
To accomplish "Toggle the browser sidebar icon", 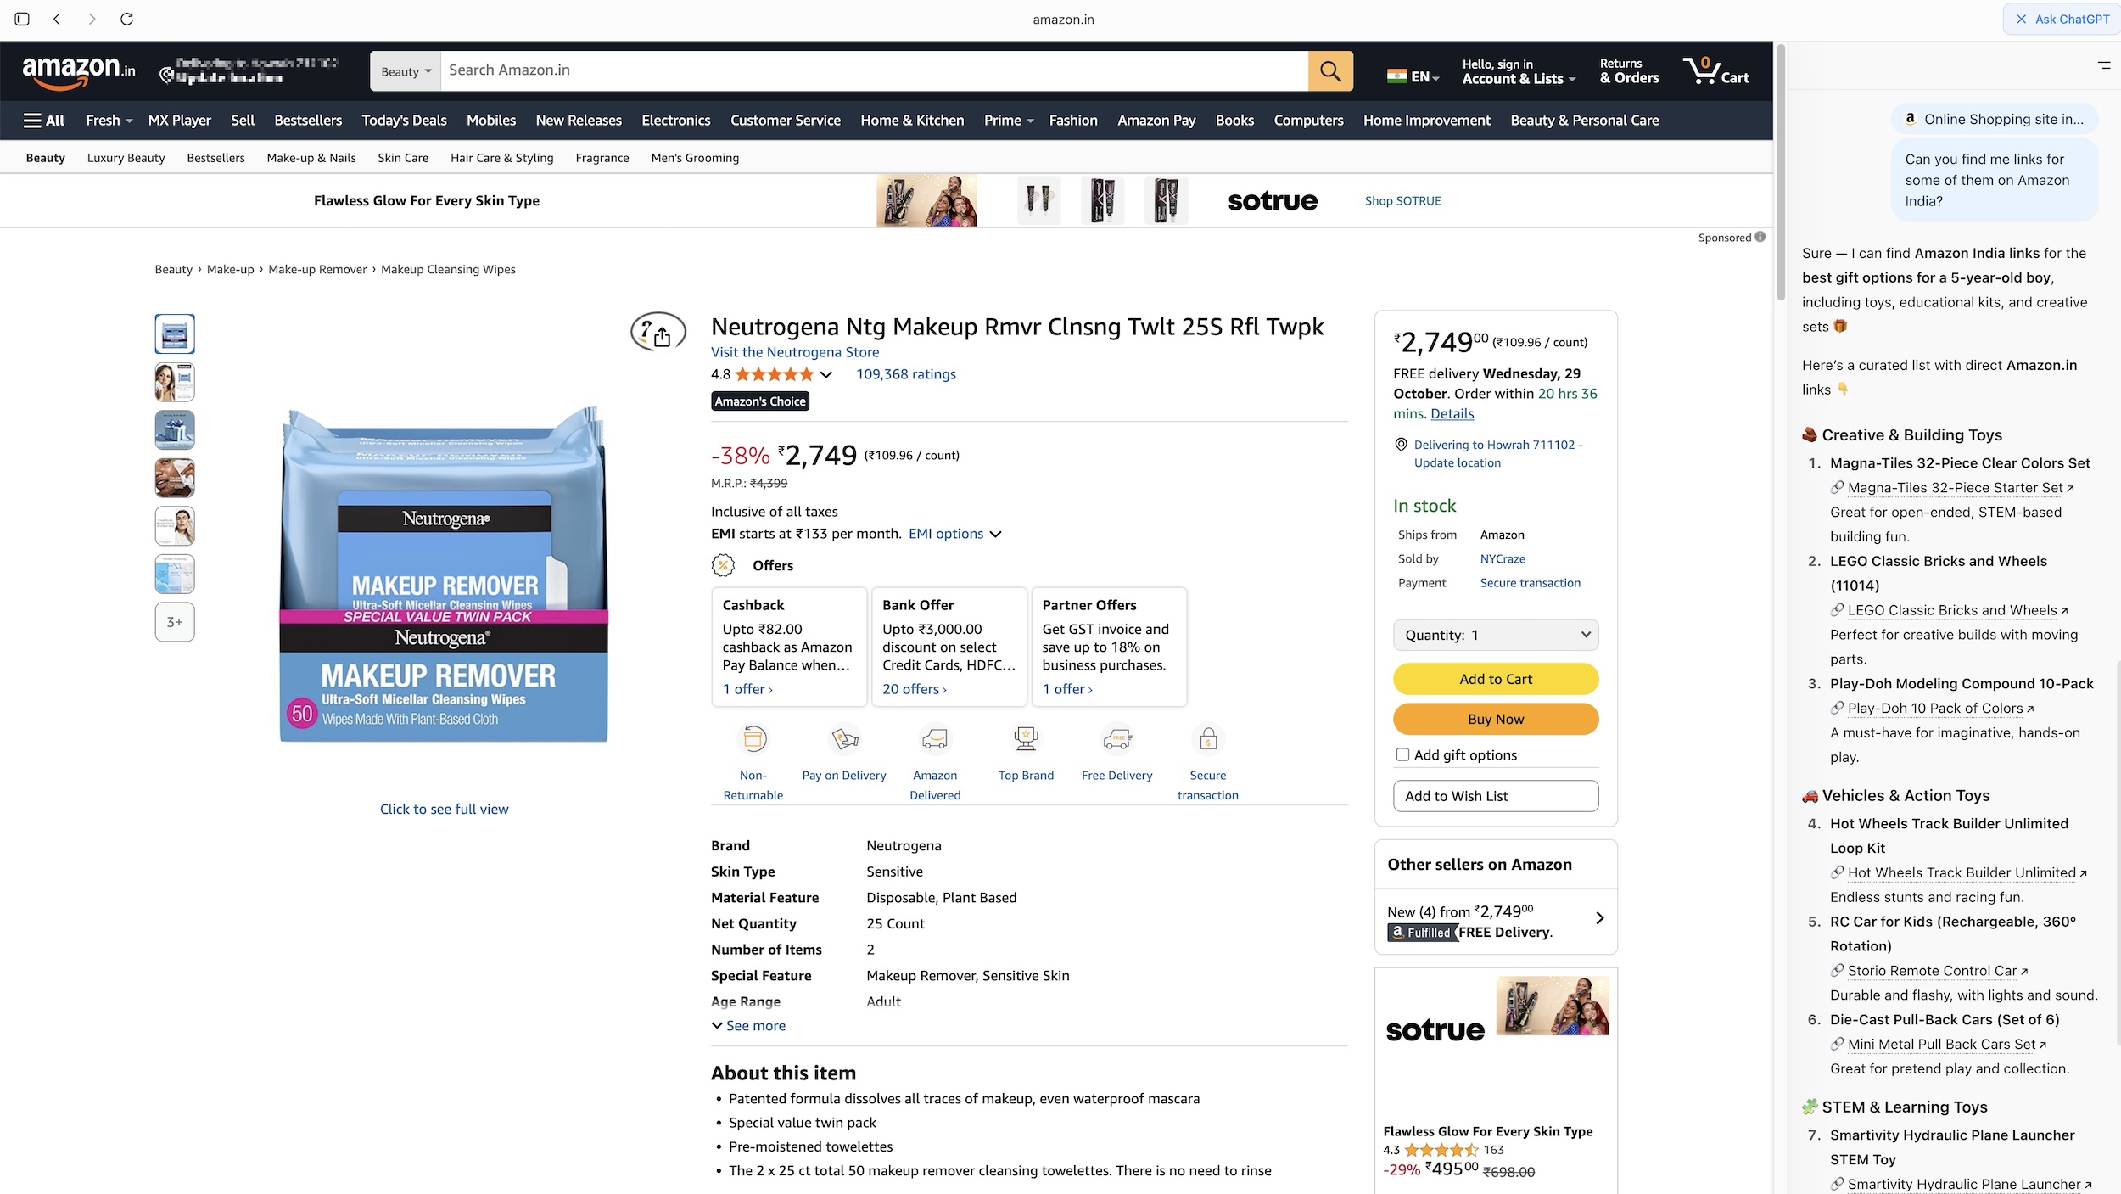I will [22, 19].
